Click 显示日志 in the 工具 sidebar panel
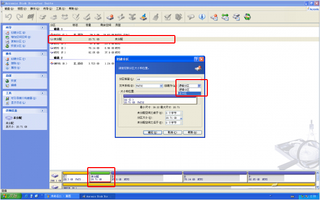 tap(18, 103)
